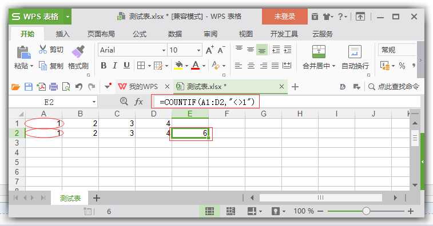
Task: Toggle bottom vertical alignment button
Action: pos(262,50)
